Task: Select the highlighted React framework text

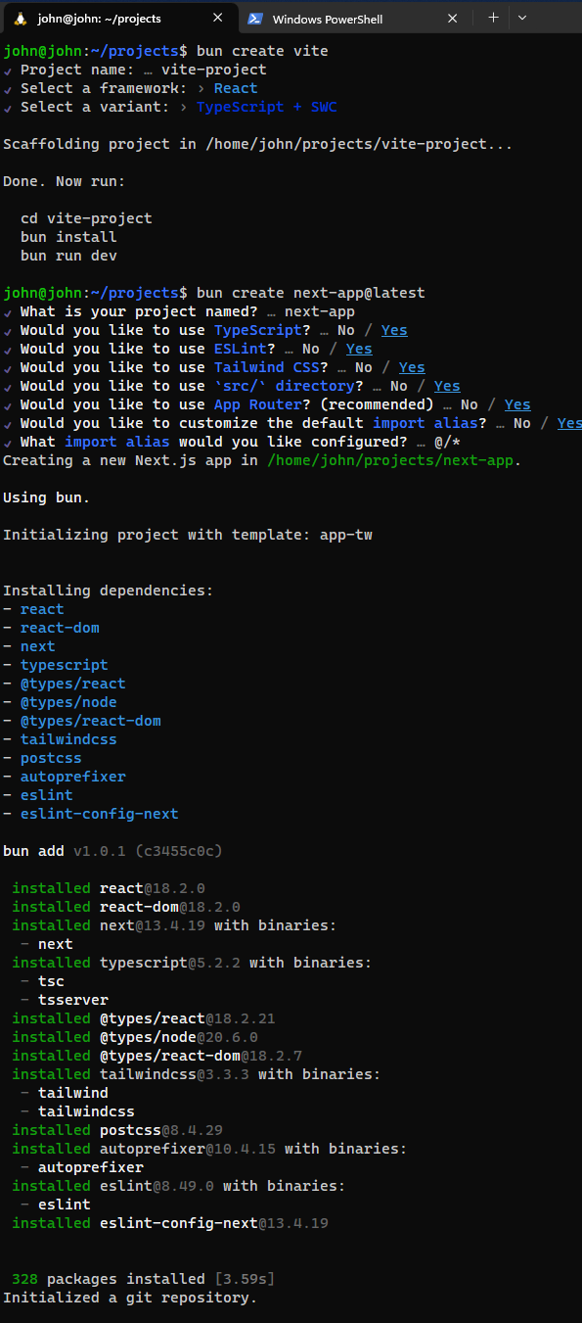Action: [x=235, y=88]
